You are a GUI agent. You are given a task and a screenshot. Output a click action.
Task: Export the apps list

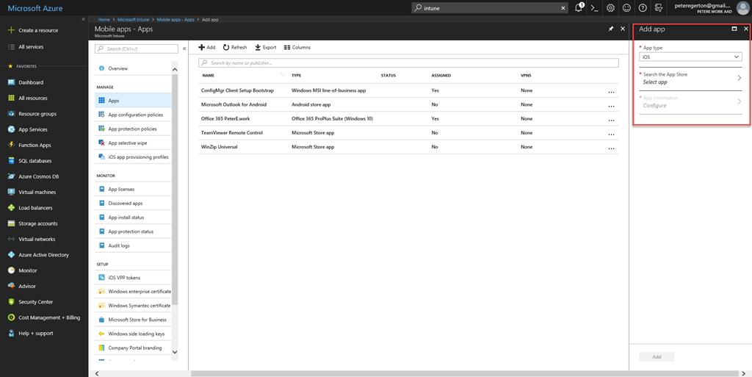tap(266, 47)
